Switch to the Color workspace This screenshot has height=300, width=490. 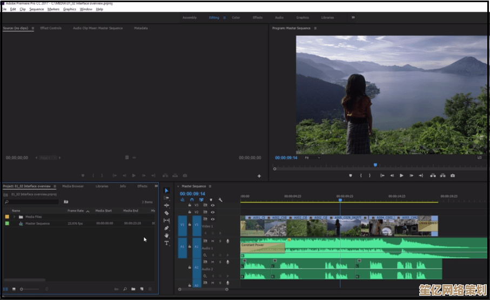pos(236,17)
